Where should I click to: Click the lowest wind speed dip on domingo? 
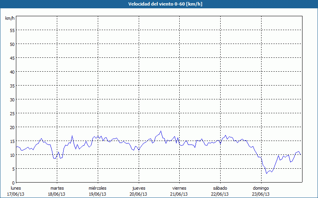point(267,173)
